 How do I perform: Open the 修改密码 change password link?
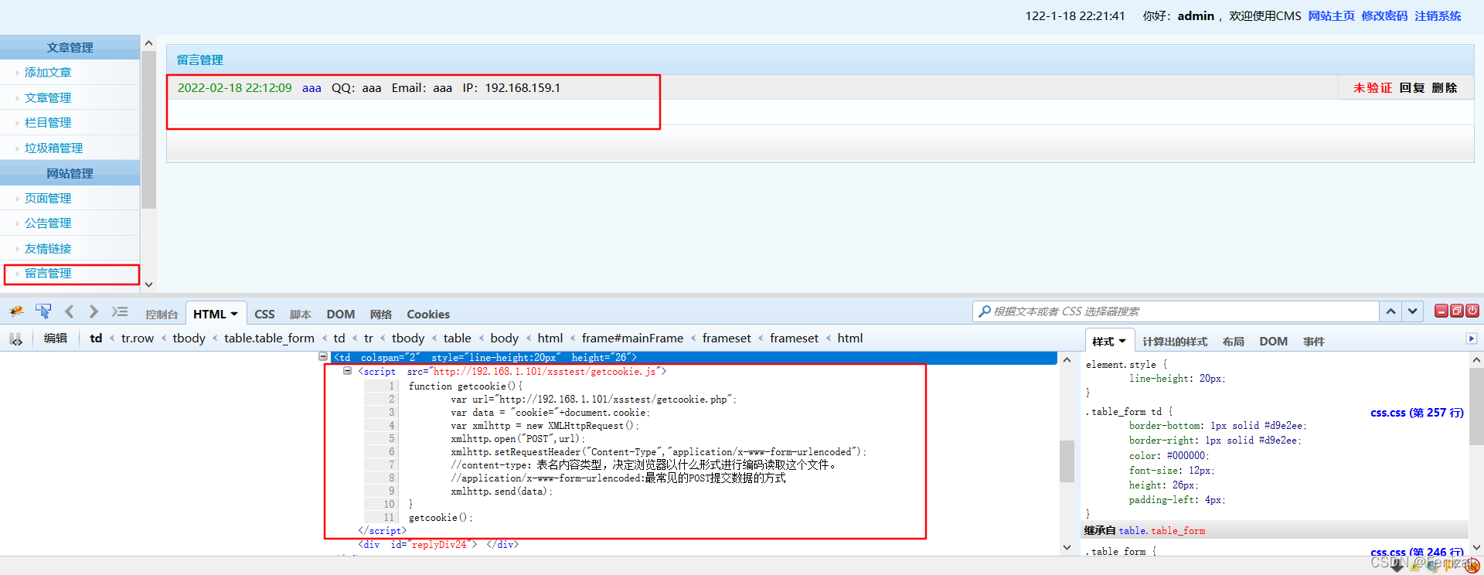1384,16
